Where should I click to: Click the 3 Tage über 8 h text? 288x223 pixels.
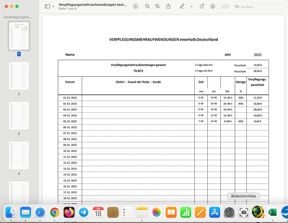(x=204, y=65)
